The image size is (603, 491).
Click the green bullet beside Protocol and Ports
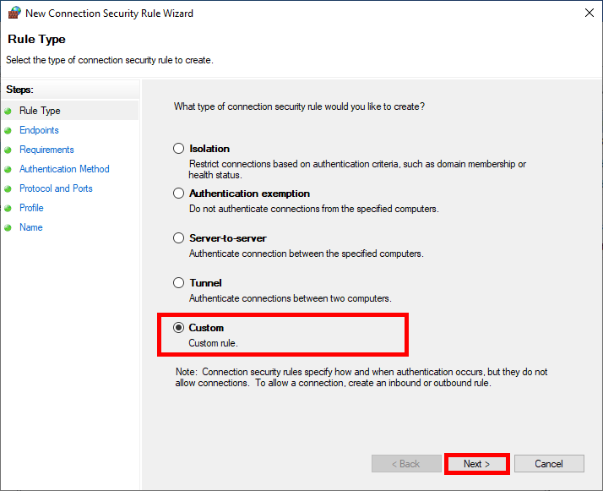click(x=8, y=189)
